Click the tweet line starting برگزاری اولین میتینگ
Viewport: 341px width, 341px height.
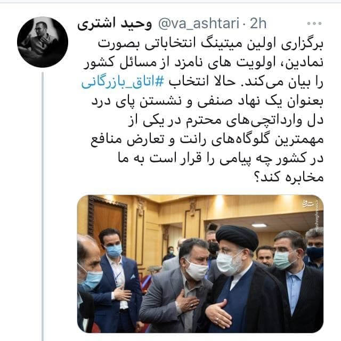(x=210, y=44)
